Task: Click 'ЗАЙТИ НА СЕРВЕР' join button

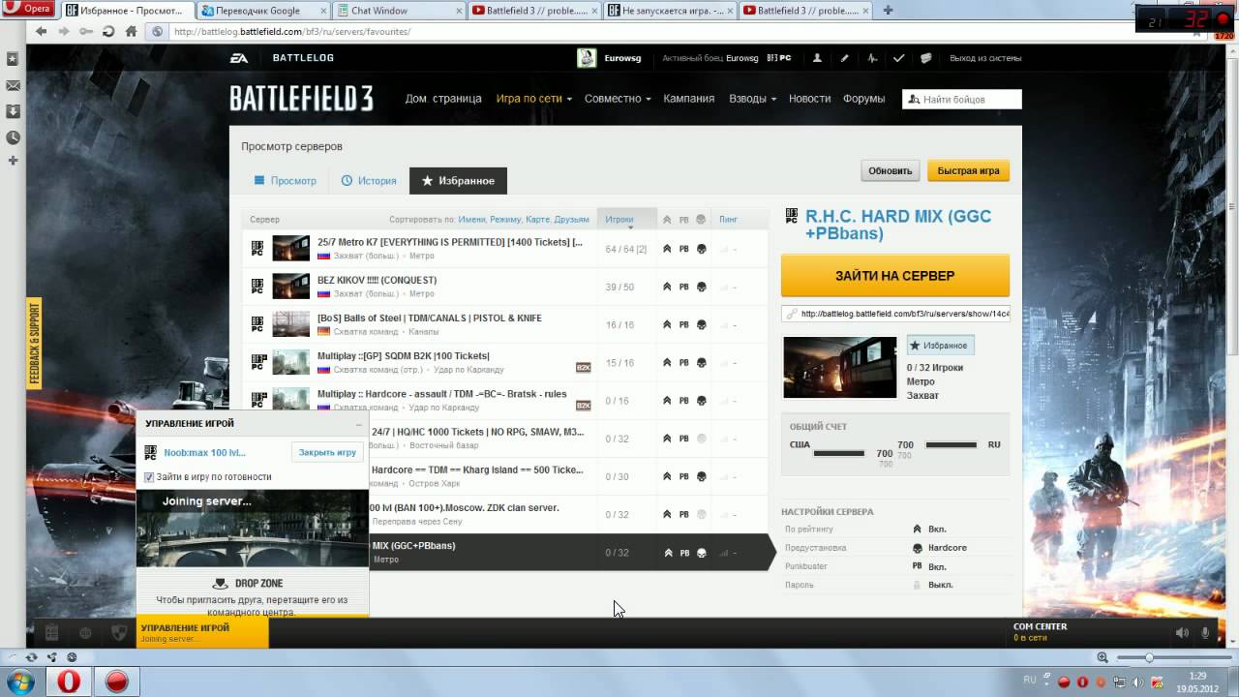Action: click(895, 276)
